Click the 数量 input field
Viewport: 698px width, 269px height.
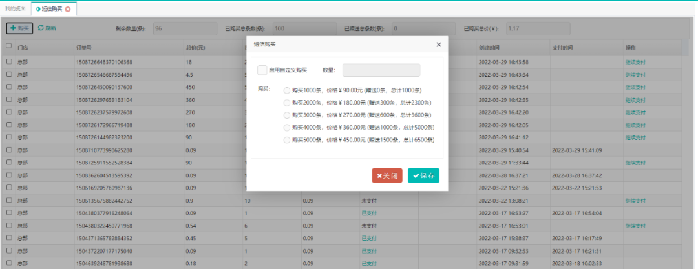tap(381, 70)
